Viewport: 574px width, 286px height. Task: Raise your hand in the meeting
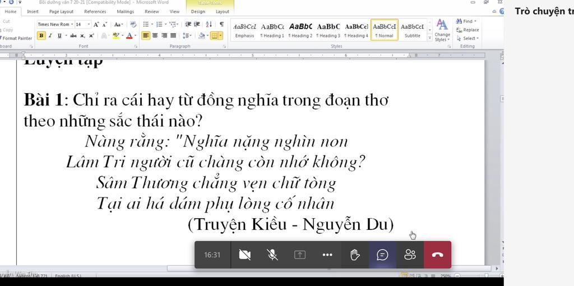point(355,255)
